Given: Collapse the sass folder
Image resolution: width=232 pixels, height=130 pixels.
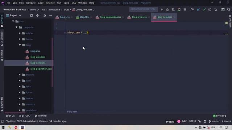Looking at the screenshot, I should click(13, 21).
